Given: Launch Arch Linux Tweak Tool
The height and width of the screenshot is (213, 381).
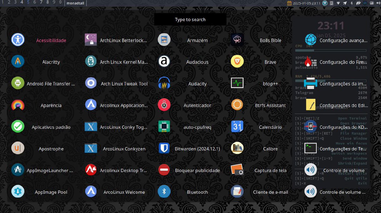Looking at the screenshot, I should click(x=91, y=84).
